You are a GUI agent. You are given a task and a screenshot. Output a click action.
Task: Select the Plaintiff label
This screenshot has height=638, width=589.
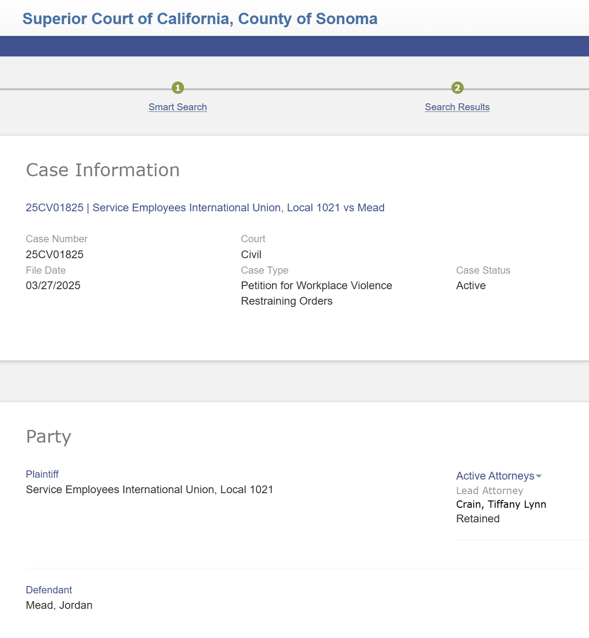[42, 474]
